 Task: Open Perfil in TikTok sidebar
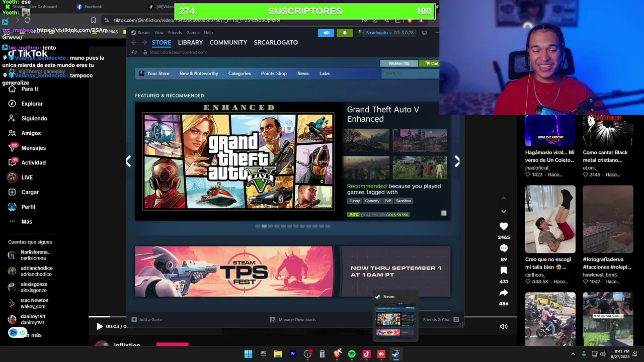(x=22, y=207)
